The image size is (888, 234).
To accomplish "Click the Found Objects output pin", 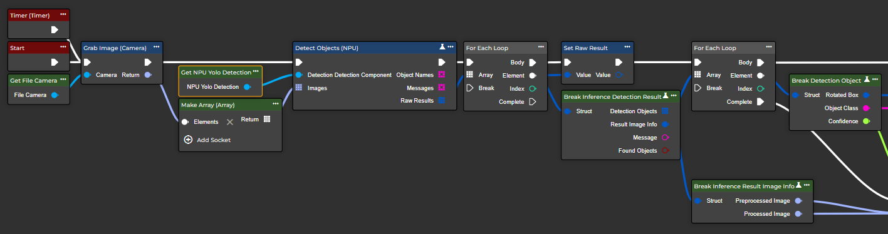I will coord(665,151).
